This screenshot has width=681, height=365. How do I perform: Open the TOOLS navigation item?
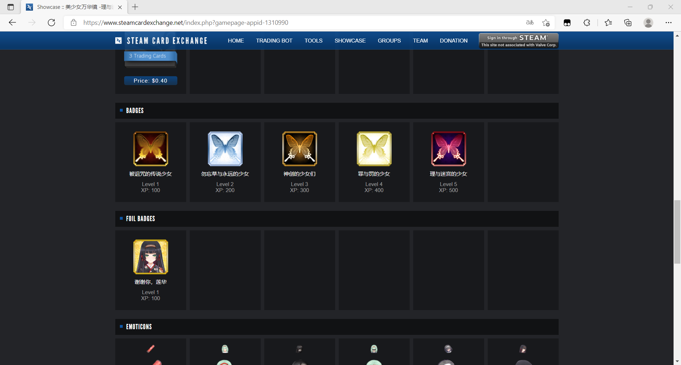tap(314, 41)
